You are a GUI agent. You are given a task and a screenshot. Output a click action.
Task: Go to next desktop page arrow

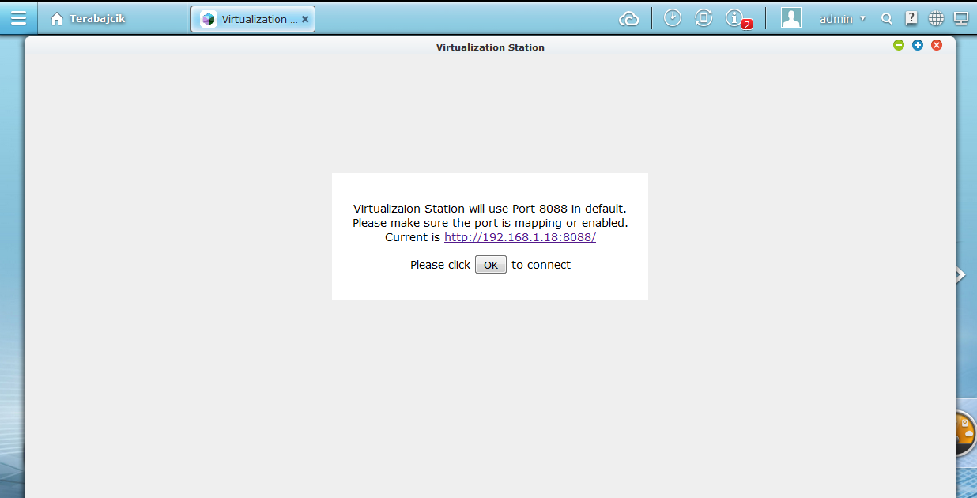pos(960,274)
